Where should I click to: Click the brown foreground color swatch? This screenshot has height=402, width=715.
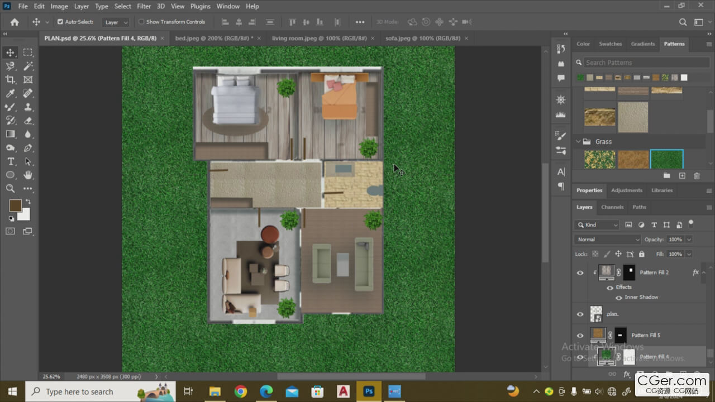click(15, 206)
